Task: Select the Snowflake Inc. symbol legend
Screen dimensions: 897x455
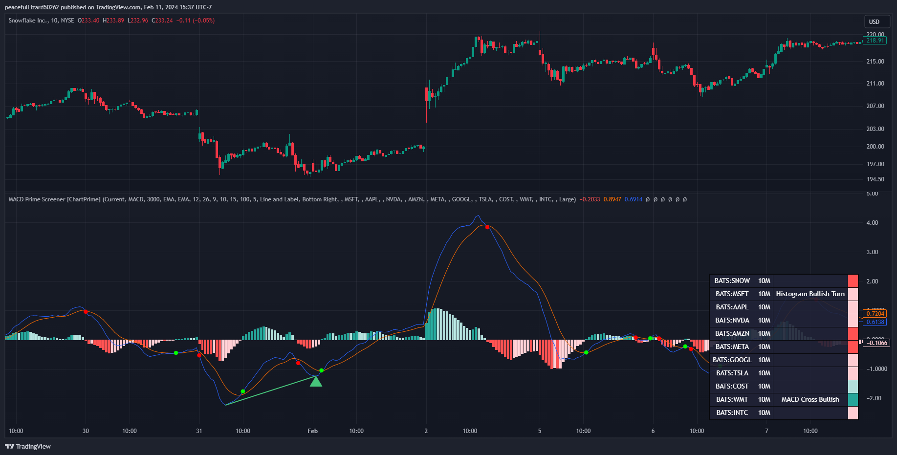Action: (x=42, y=21)
